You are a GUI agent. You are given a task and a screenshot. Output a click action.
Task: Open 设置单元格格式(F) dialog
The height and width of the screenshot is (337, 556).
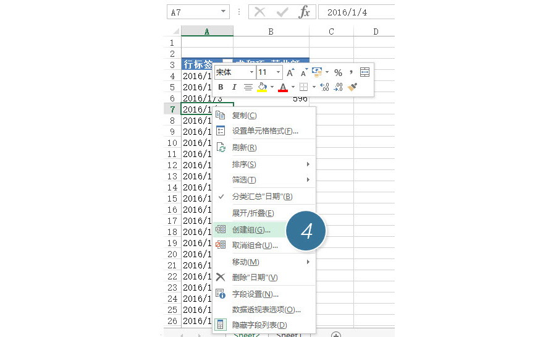(x=264, y=131)
